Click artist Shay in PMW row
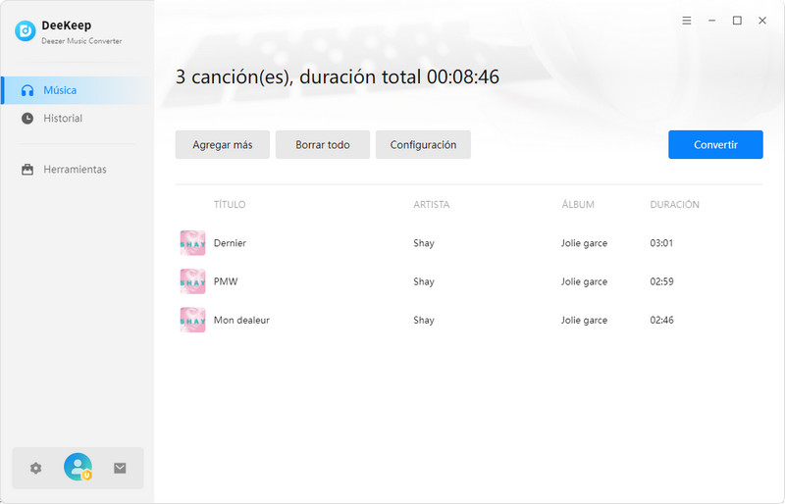The height and width of the screenshot is (504, 785). point(424,281)
